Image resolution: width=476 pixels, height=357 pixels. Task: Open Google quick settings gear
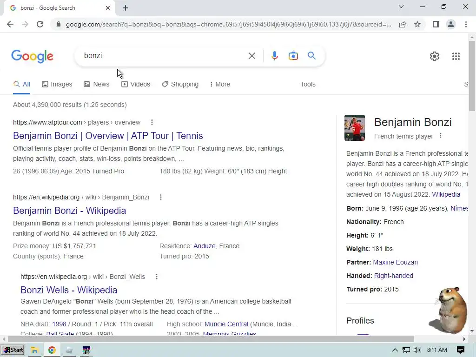(x=435, y=56)
